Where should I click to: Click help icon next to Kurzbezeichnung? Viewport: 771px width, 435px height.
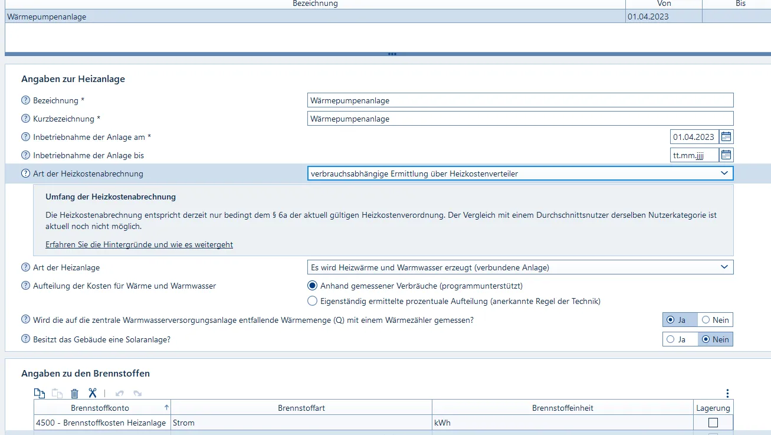[25, 119]
